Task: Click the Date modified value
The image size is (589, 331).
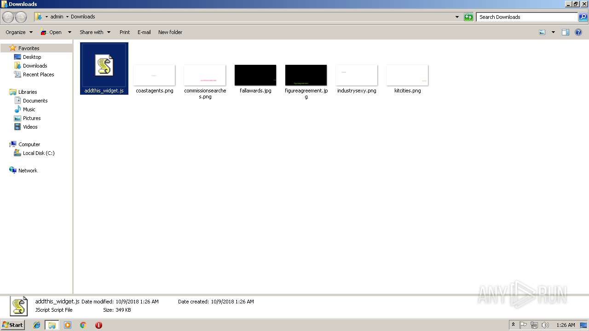Action: [x=137, y=302]
